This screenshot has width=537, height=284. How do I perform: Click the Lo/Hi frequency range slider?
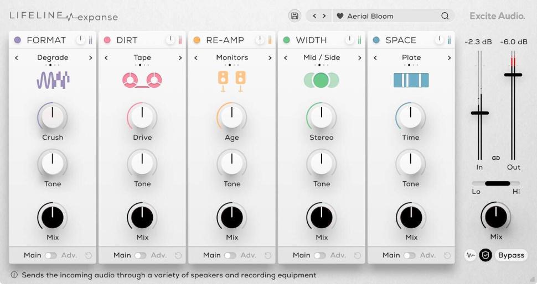[496, 183]
